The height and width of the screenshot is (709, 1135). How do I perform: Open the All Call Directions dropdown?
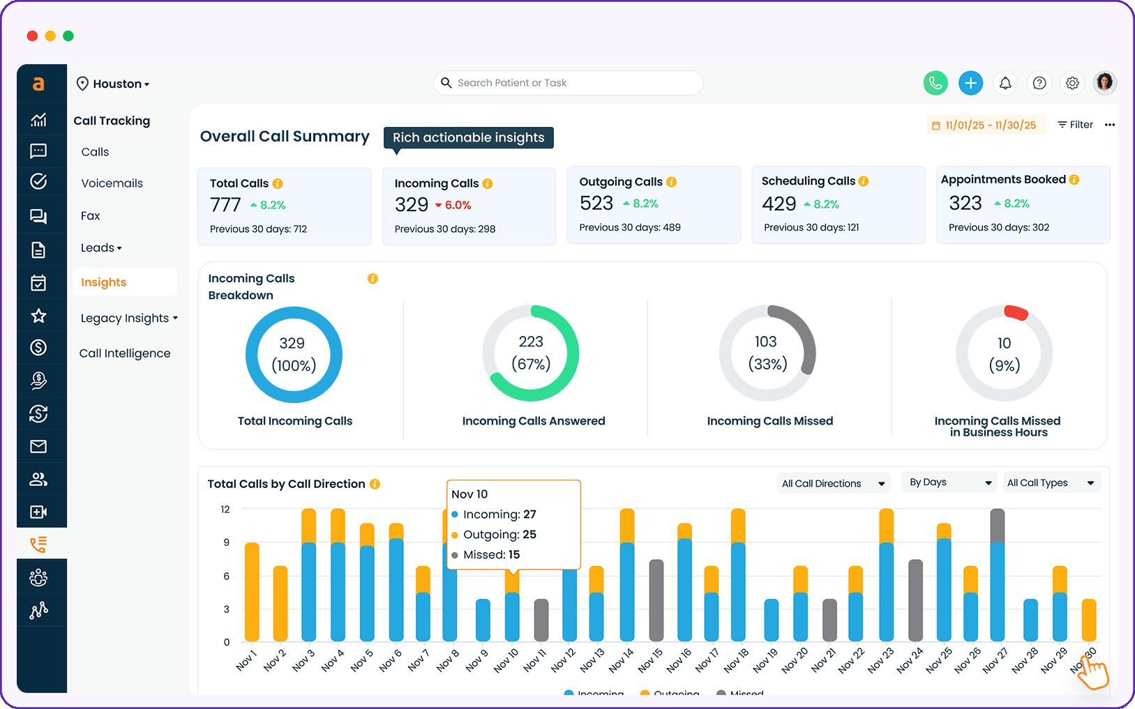[833, 482]
